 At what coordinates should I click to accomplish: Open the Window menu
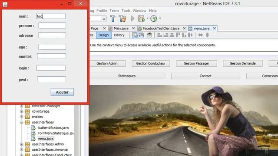[x=139, y=11]
